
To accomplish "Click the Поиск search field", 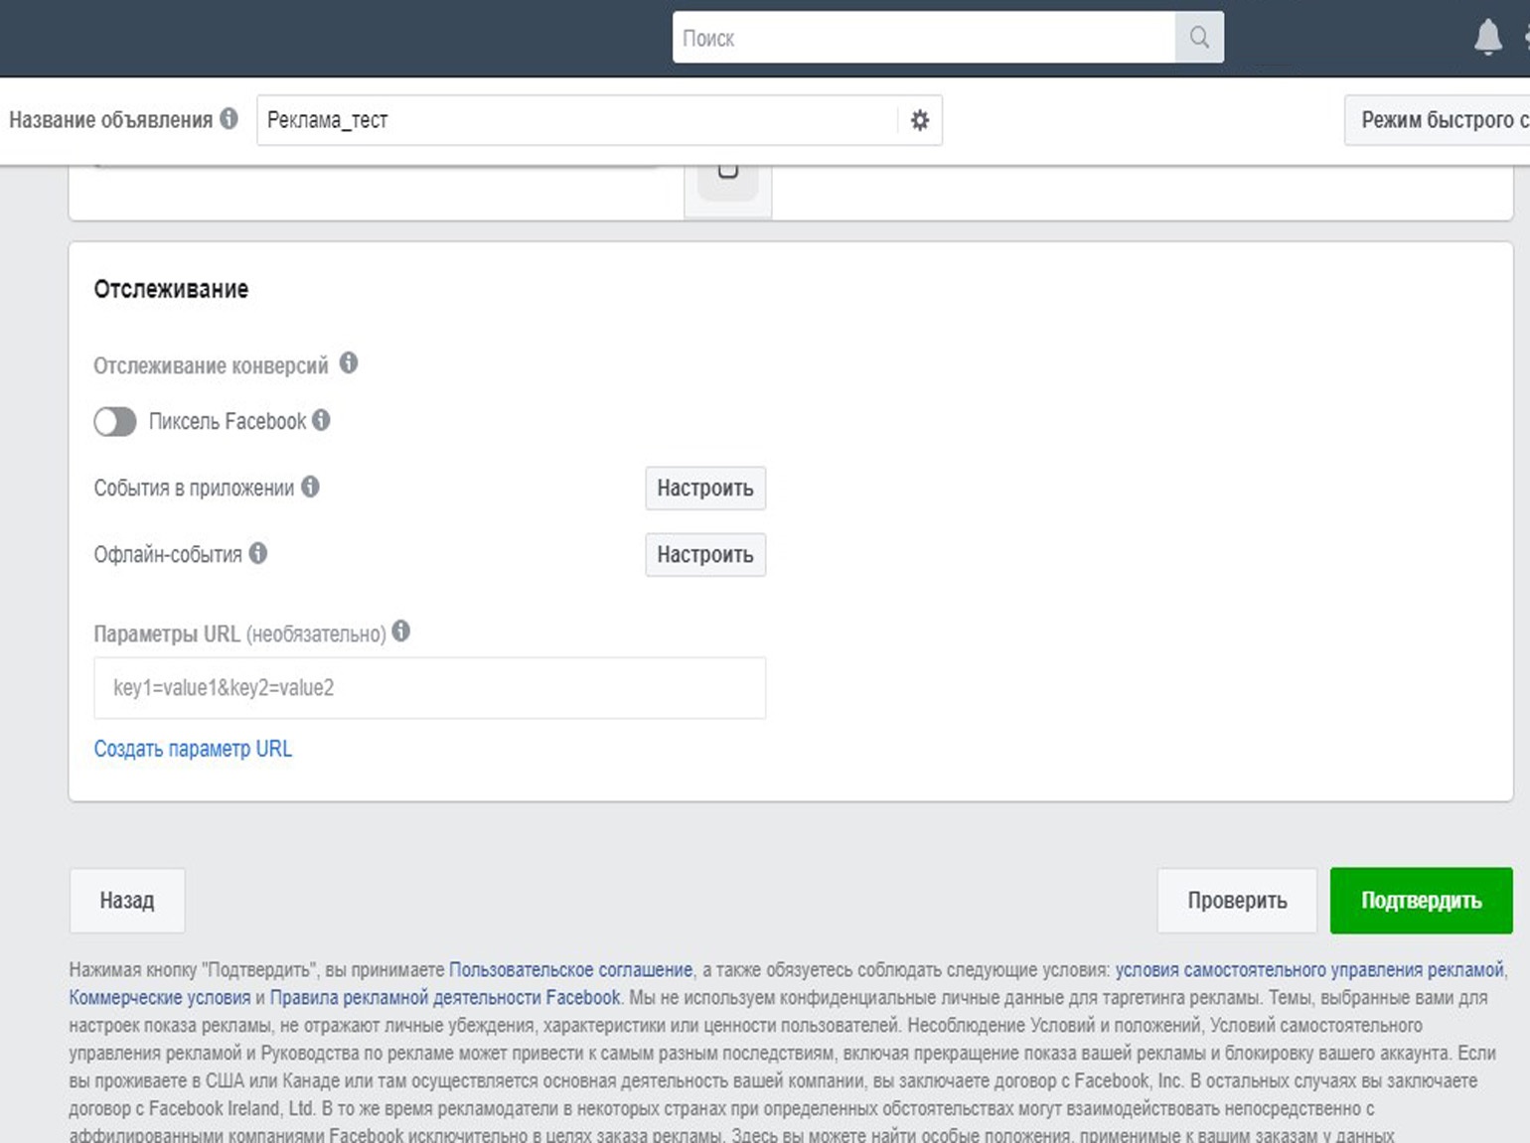I will point(923,38).
